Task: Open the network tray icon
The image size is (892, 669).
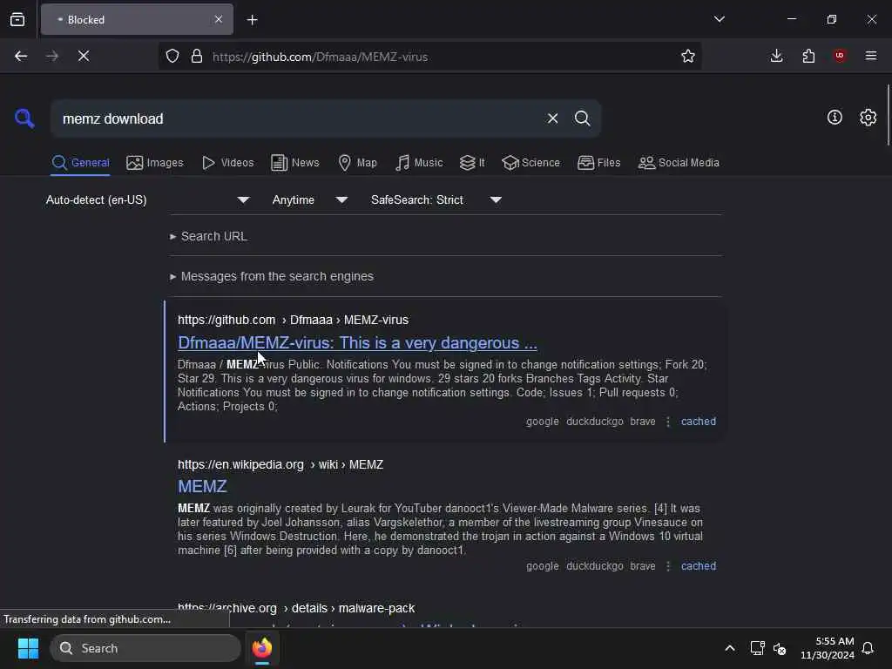Action: [757, 648]
